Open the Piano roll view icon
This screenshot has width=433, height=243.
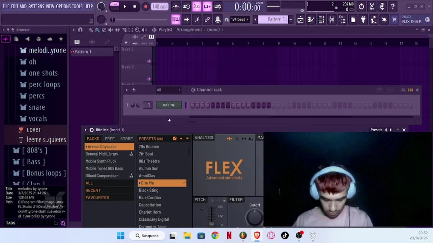coord(311,20)
